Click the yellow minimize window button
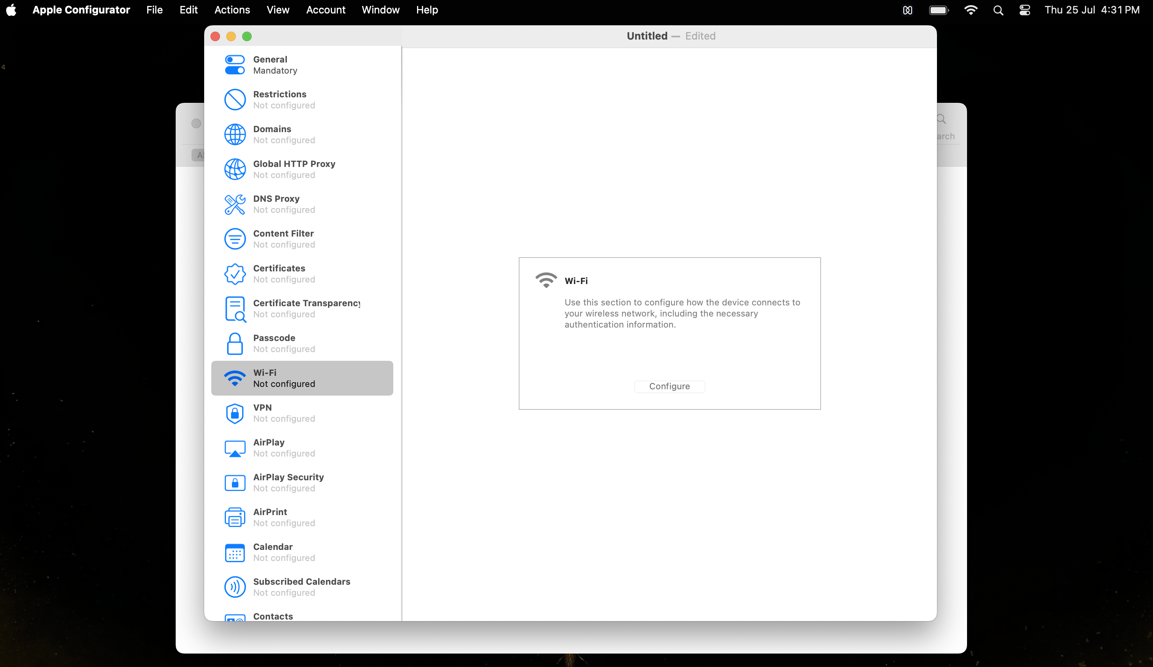 (231, 36)
